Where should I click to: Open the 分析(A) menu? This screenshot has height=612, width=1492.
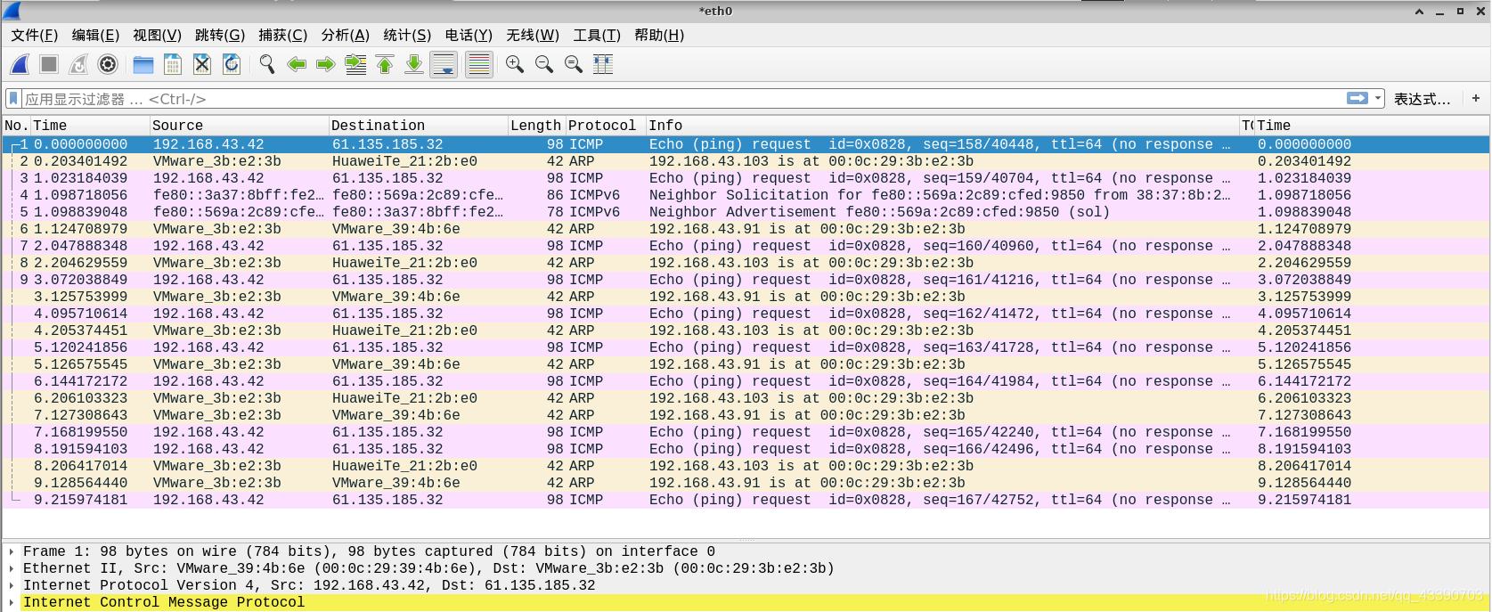(345, 35)
